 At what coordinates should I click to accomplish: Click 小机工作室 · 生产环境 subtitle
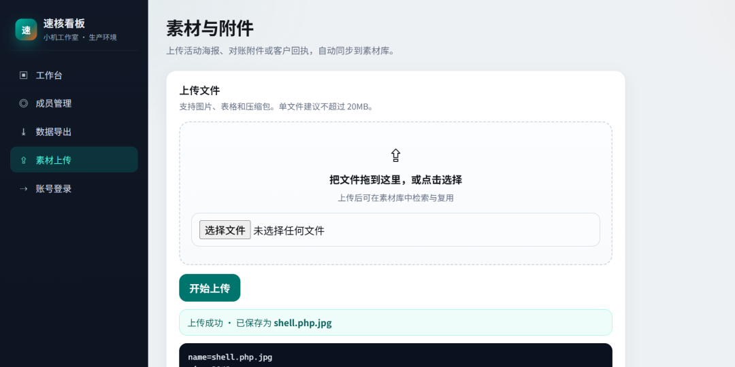coord(80,37)
